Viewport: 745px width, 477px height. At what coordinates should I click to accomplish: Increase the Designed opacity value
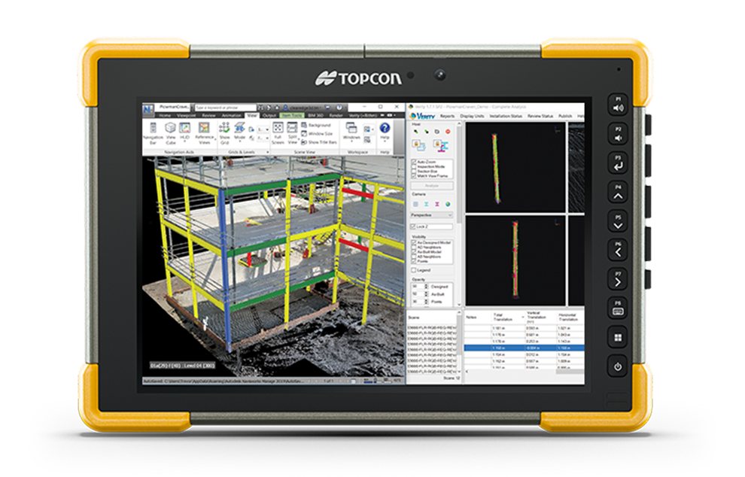(426, 283)
